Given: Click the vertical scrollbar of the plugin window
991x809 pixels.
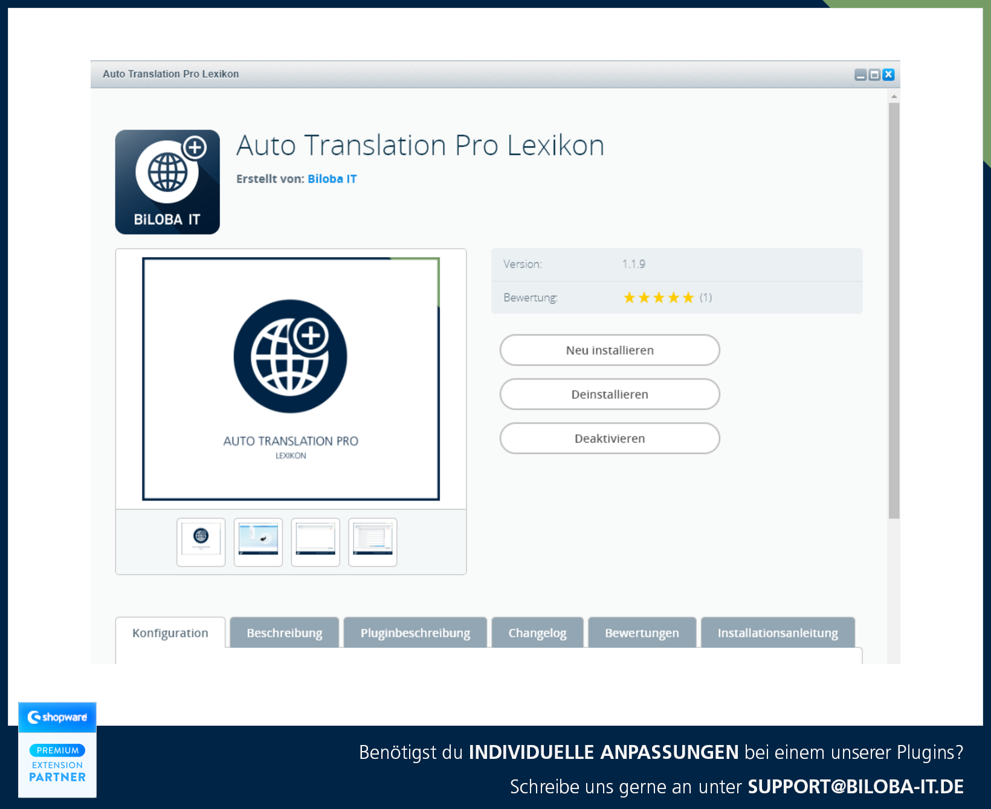Looking at the screenshot, I should [x=894, y=311].
